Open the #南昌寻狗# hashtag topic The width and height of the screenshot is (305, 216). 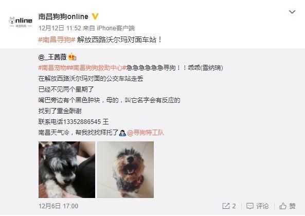[x=57, y=40]
